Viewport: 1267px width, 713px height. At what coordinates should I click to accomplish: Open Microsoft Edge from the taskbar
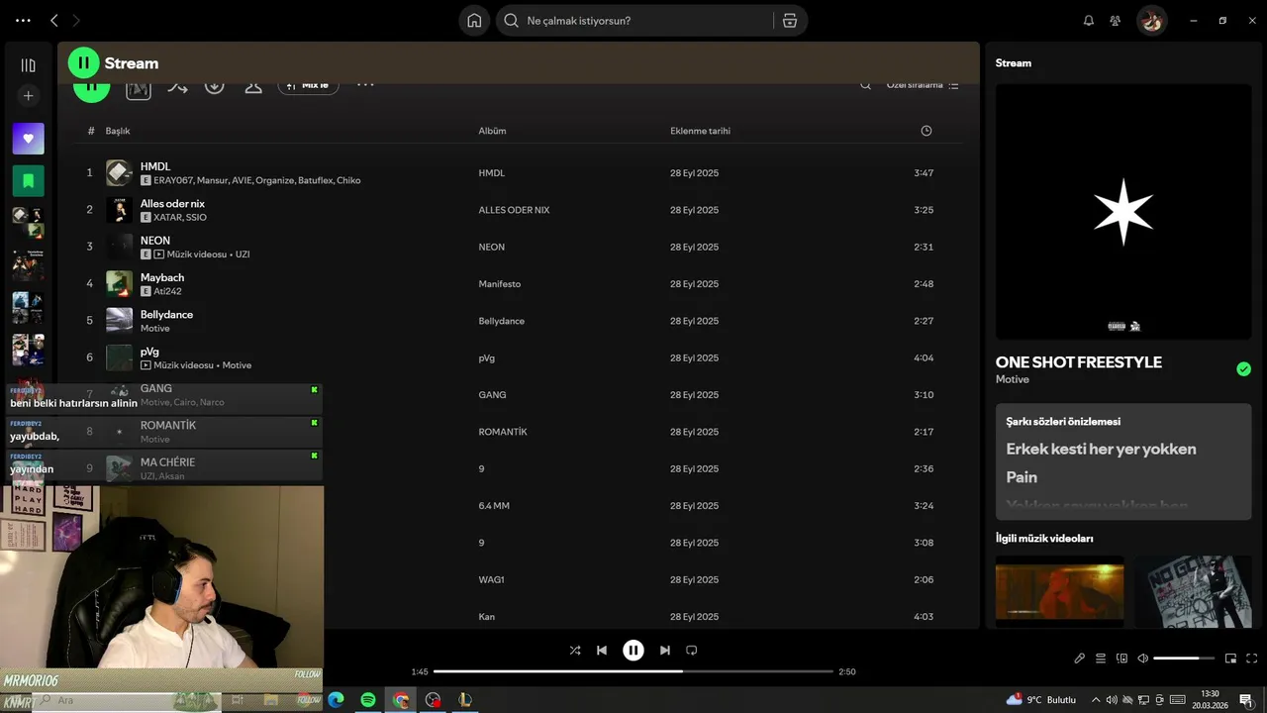(x=336, y=700)
